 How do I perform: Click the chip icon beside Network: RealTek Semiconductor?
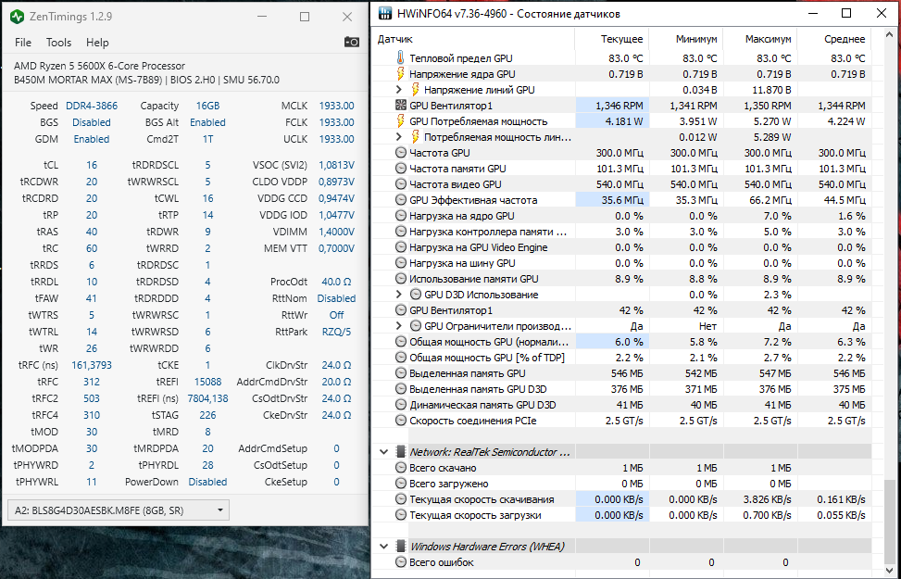point(400,452)
